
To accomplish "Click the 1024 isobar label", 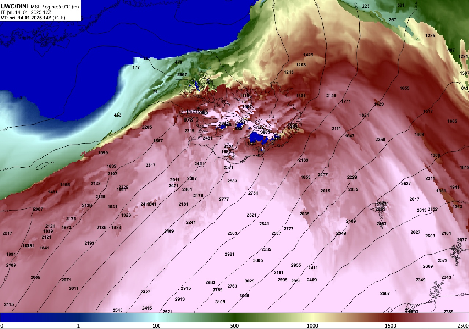I will 463,295.
